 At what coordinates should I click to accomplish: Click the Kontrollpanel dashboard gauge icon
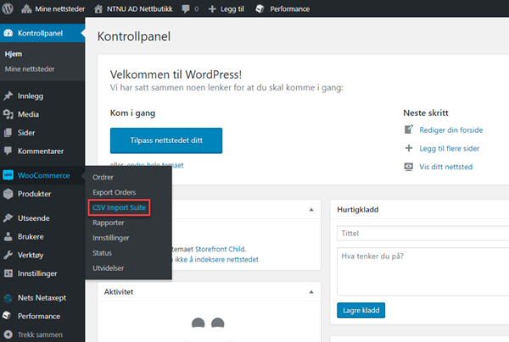(8, 33)
